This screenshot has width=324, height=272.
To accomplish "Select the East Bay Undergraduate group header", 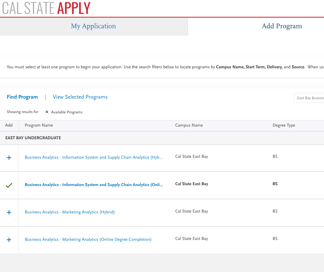I will point(33,138).
